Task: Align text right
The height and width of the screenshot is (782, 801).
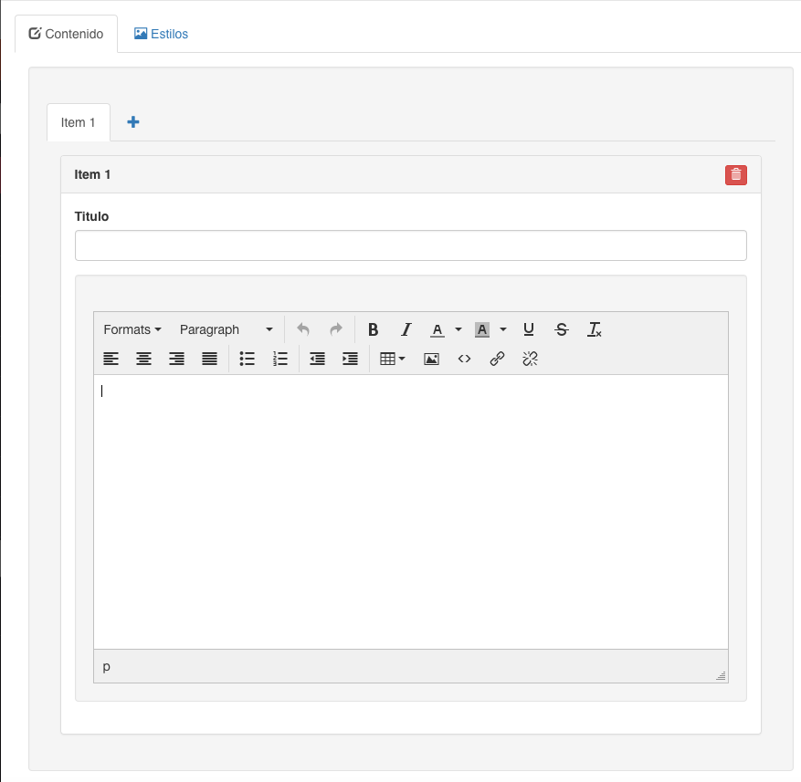Action: pos(176,359)
